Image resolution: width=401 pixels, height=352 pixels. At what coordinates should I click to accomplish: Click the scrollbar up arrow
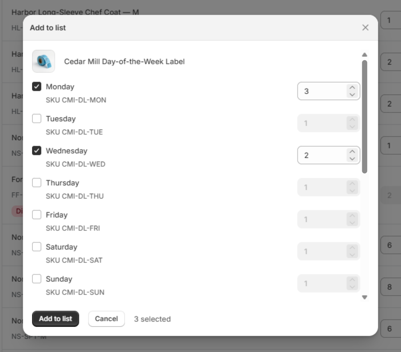[x=365, y=54]
